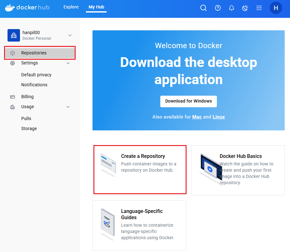
Task: Click the Language-Specific Guides illustration
Action: pos(108,224)
